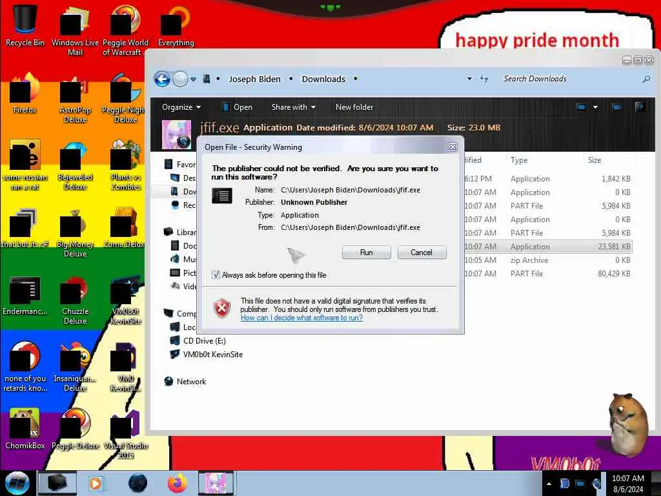661x496 pixels.
Task: Open the change view dropdown arrow
Action: pos(595,107)
